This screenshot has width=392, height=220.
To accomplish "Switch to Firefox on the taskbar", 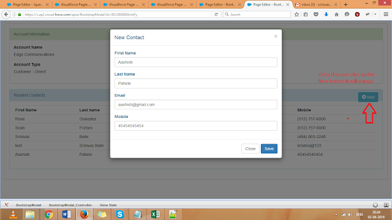I will [x=85, y=215].
